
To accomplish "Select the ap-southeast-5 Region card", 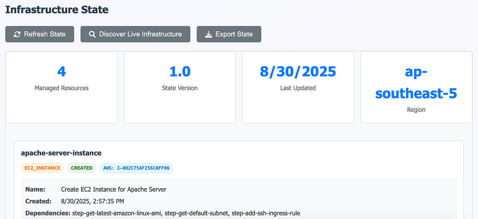I will [x=417, y=87].
